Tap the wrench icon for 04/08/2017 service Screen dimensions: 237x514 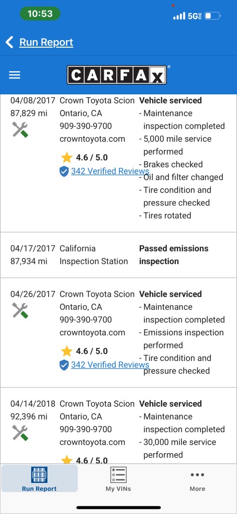(x=21, y=129)
